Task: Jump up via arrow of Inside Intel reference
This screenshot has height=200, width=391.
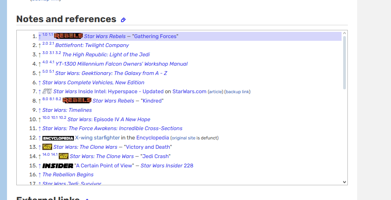Action: [40, 92]
